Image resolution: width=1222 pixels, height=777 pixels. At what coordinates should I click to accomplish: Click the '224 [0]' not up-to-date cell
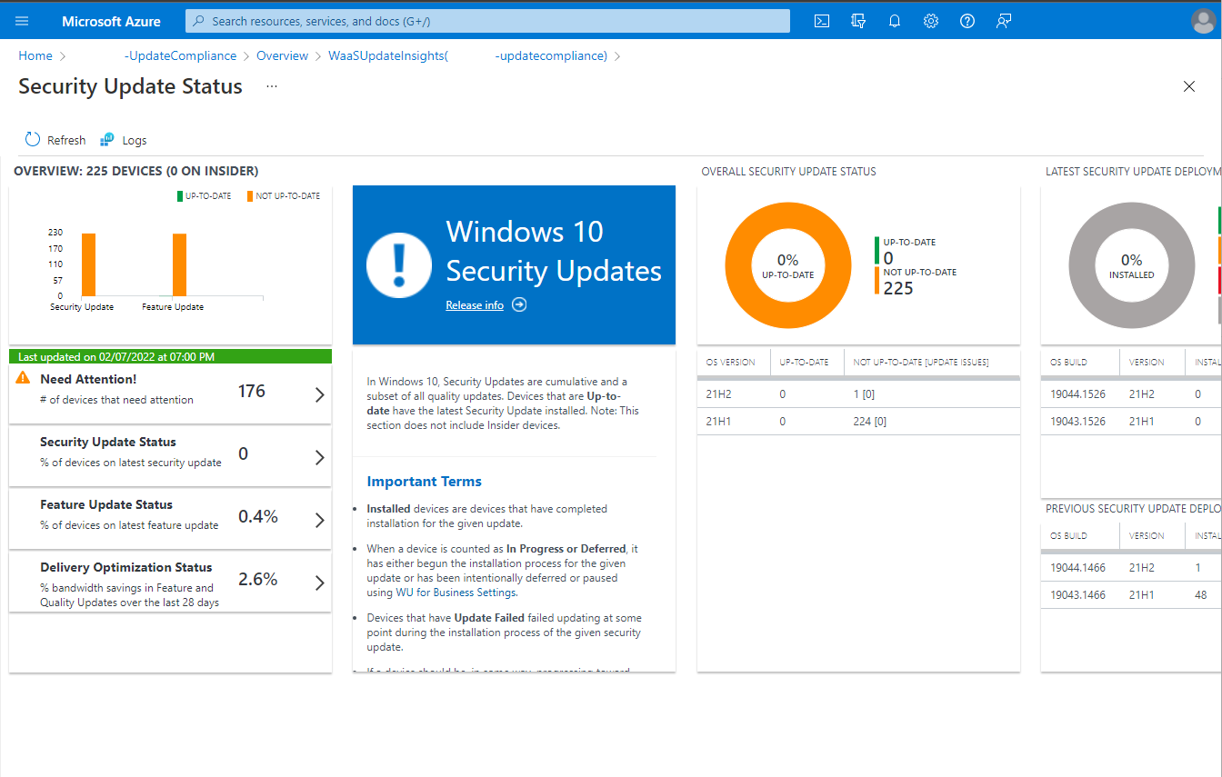click(870, 422)
